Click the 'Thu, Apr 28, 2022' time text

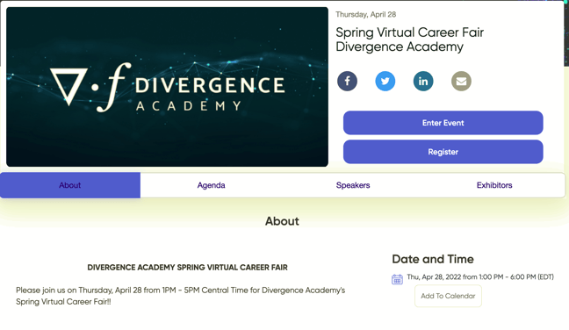[x=480, y=277]
